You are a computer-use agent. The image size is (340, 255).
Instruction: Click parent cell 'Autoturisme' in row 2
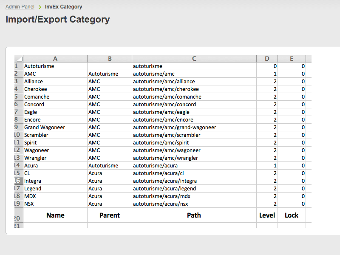pyautogui.click(x=110, y=74)
